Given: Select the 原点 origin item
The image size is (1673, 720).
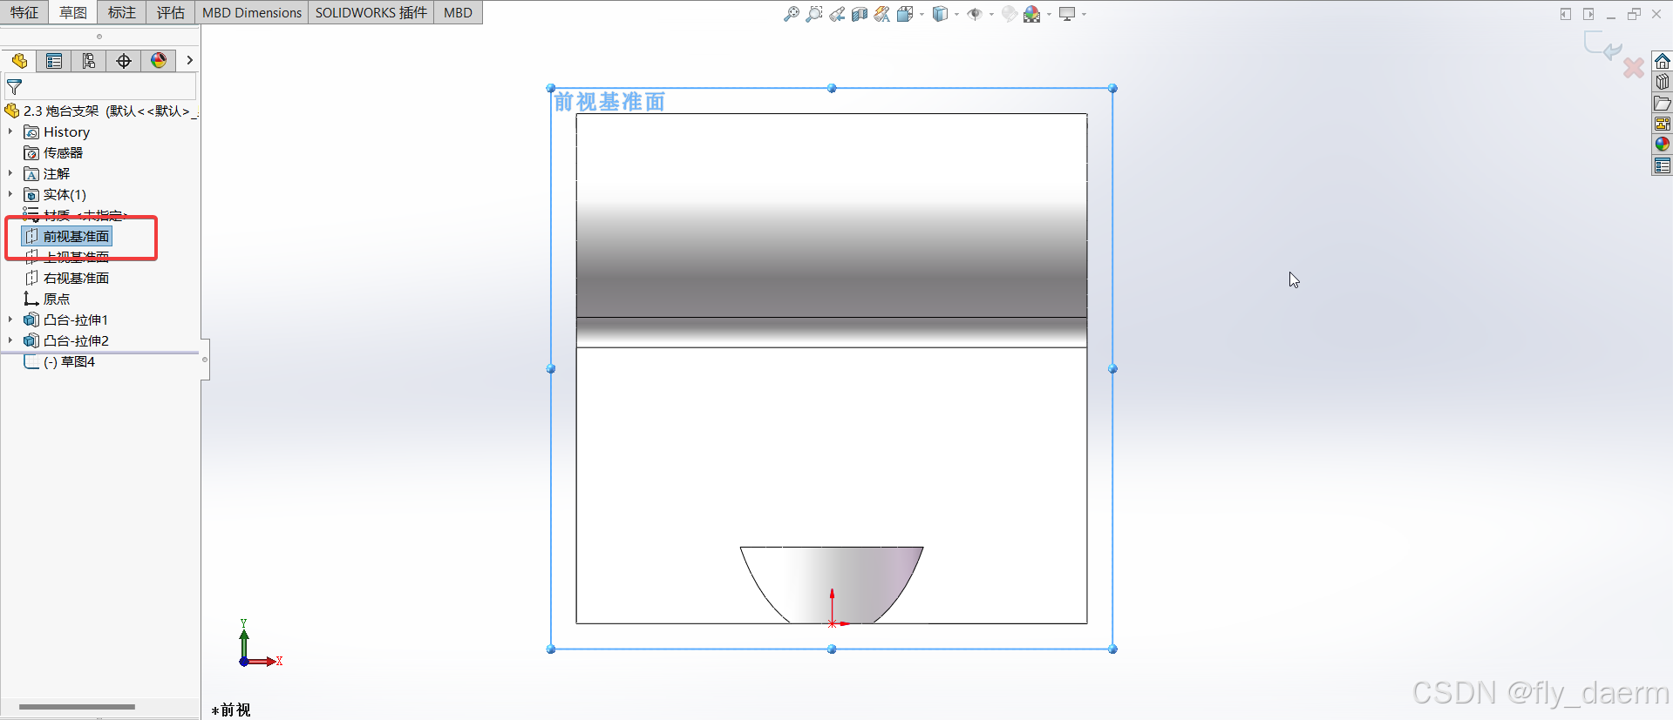Looking at the screenshot, I should [47, 299].
